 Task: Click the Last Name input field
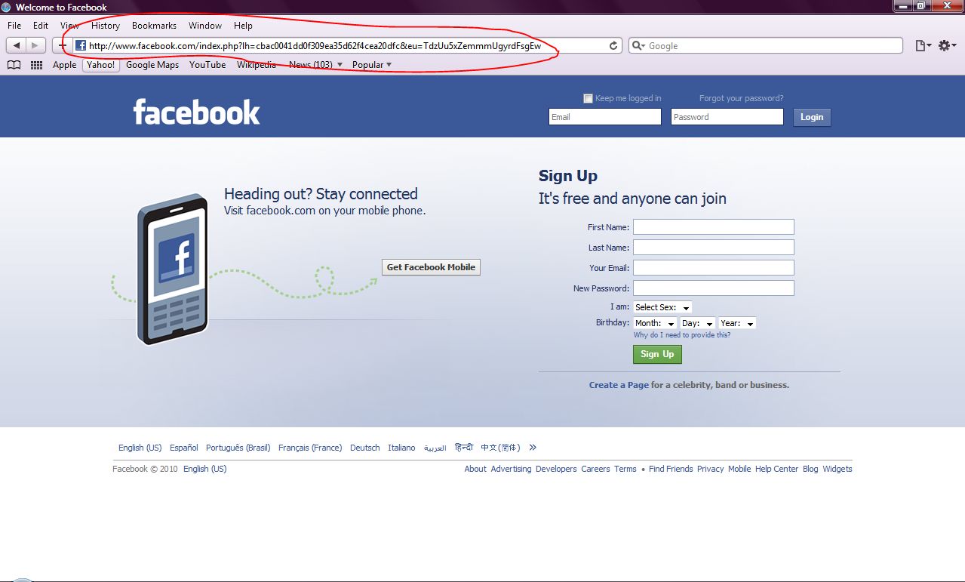point(714,248)
